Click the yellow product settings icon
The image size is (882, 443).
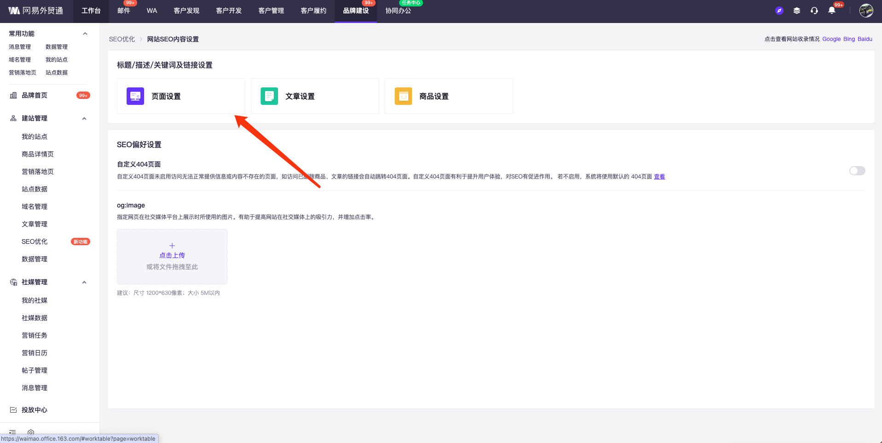[403, 96]
